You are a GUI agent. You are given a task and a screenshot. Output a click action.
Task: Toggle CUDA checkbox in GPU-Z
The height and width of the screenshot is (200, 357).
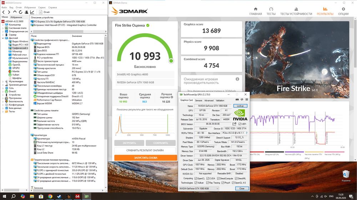(207, 178)
